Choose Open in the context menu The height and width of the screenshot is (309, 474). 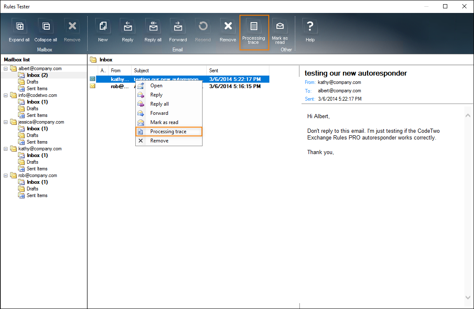(169, 86)
